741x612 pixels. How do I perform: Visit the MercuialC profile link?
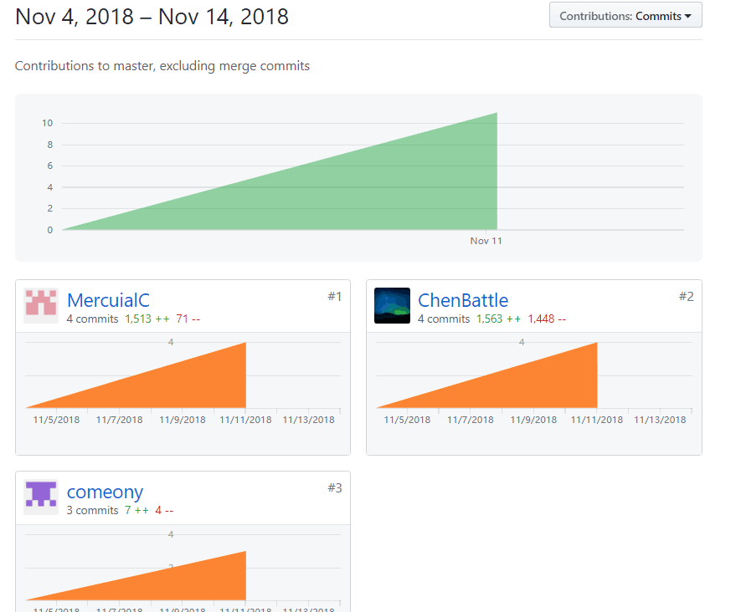pos(108,300)
